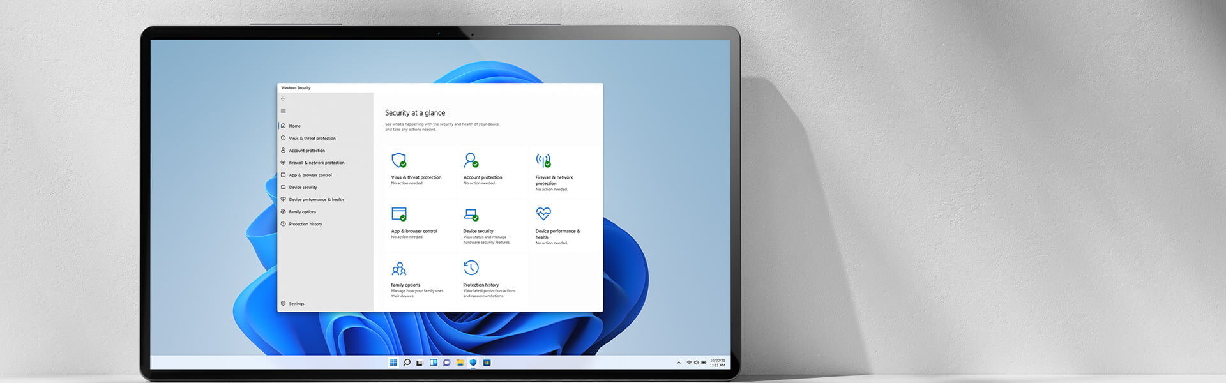This screenshot has width=1226, height=383.
Task: Select Account protection in the sidebar
Action: [x=326, y=151]
